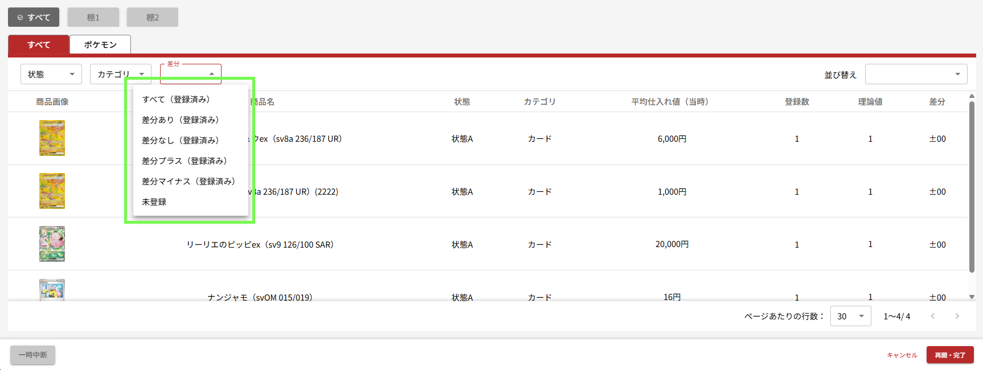The width and height of the screenshot is (983, 370).
Task: Choose 差分あり（登録済み） from the list
Action: pos(180,120)
